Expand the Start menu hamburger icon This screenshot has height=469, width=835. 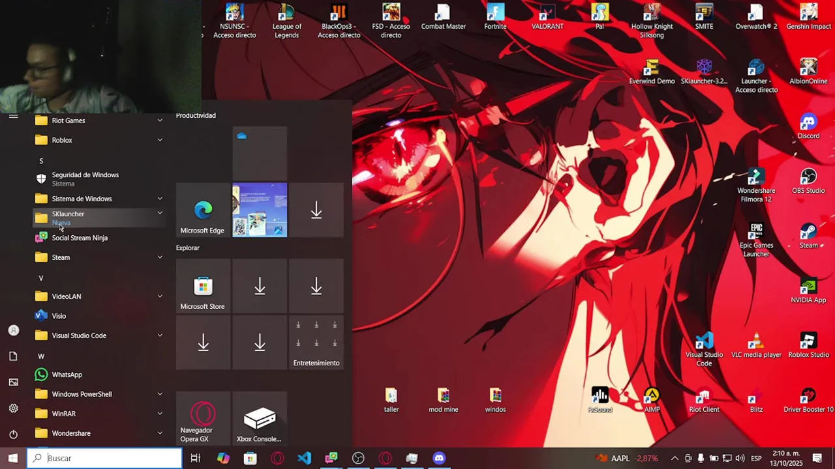(x=13, y=117)
